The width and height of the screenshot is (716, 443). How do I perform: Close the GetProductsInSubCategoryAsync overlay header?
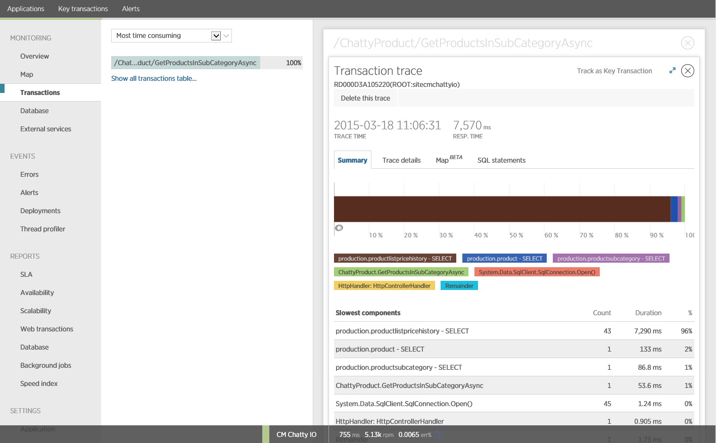point(687,43)
